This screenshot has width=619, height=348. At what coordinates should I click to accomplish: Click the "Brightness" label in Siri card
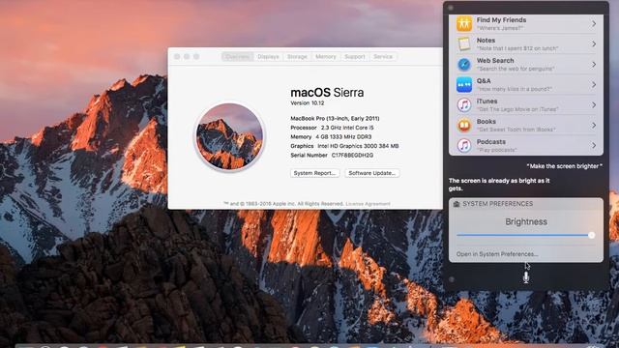pyautogui.click(x=526, y=221)
